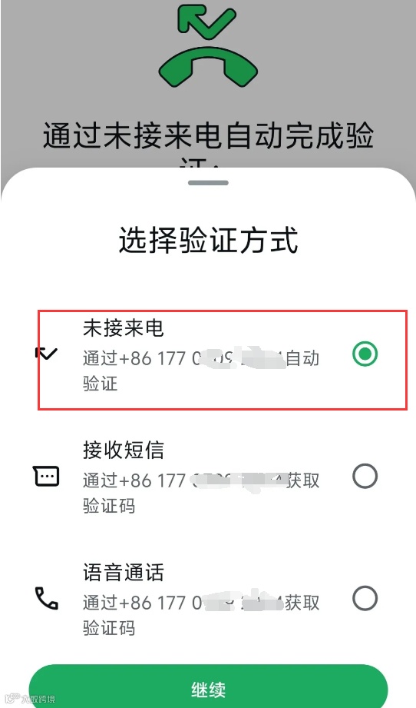Choose the 未接来电 option title
Image resolution: width=416 pixels, height=708 pixels.
tap(123, 327)
